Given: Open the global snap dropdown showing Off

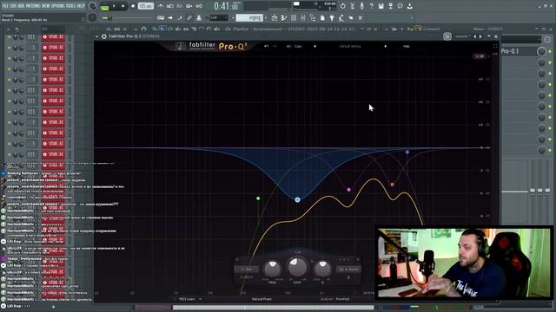Looking at the screenshot, I should pyautogui.click(x=219, y=17).
